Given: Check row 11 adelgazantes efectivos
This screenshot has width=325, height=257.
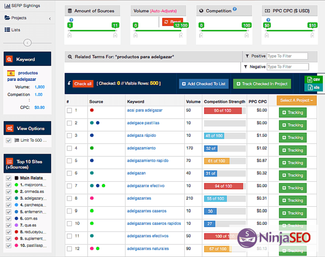Looking at the screenshot, I should pyautogui.click(x=69, y=236).
